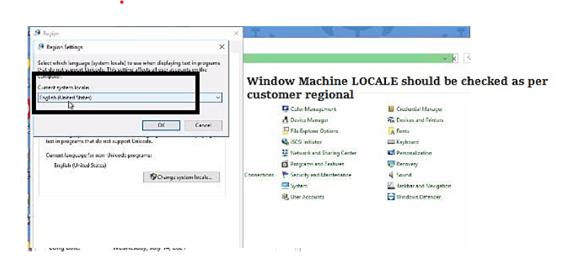Viewport: 582px width, 272px height.
Task: Click the 'Current language for non-Unicode programs:' label
Action: [98, 155]
